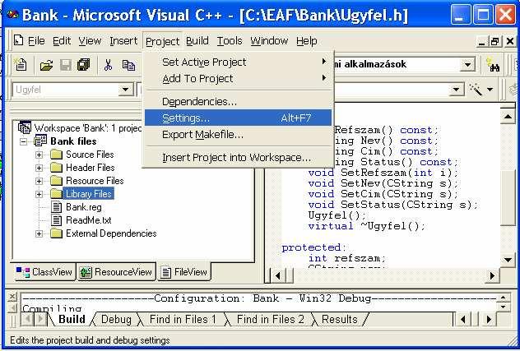Click the External Dependencies folder icon
Screen dimensions: 520x351
(57, 233)
